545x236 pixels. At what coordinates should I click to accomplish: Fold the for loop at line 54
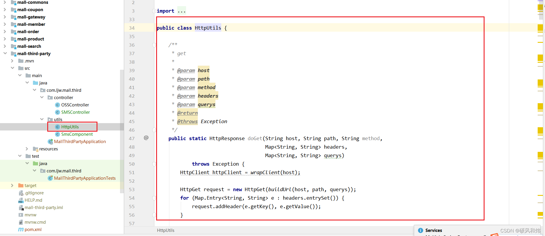click(154, 198)
